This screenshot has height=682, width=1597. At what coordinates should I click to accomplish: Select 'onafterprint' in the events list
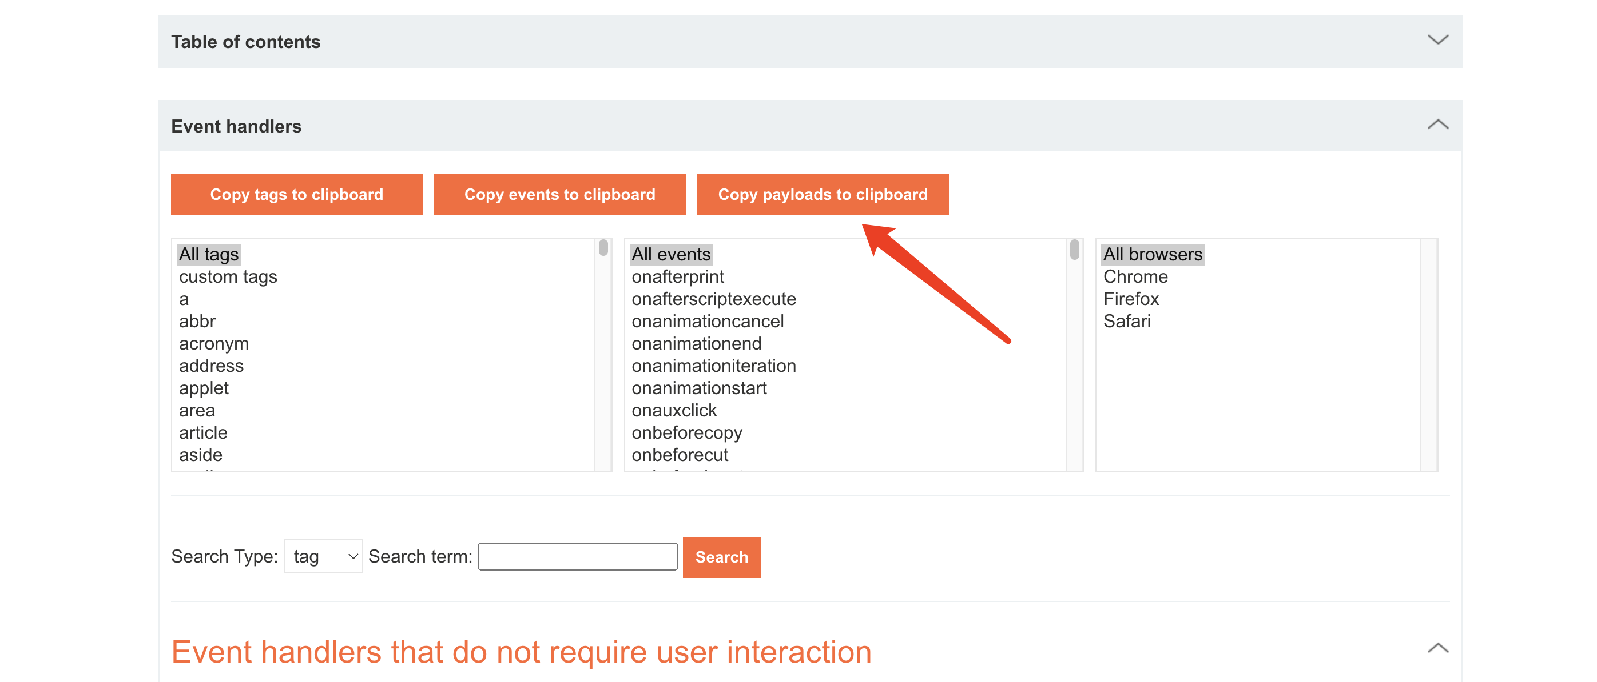click(678, 276)
